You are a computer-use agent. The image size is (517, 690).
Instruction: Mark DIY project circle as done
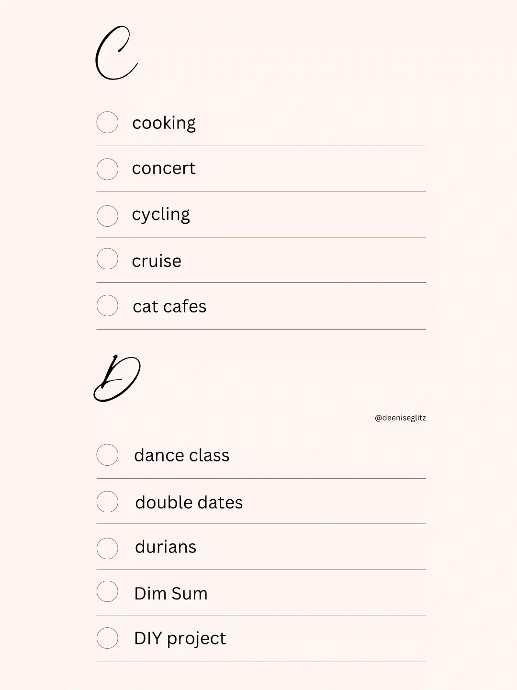tap(107, 638)
